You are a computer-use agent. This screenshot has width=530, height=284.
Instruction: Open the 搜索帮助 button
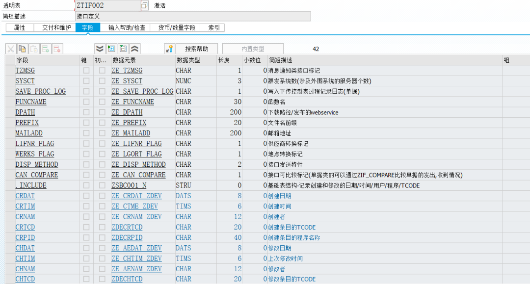pyautogui.click(x=197, y=49)
